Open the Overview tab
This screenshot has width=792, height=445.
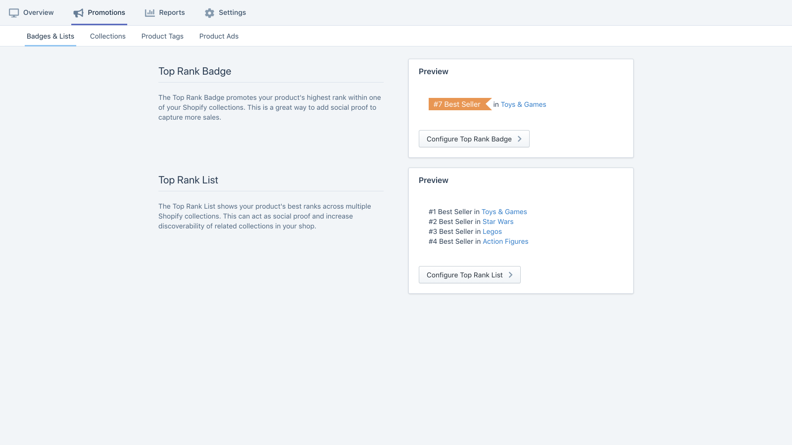(x=38, y=13)
